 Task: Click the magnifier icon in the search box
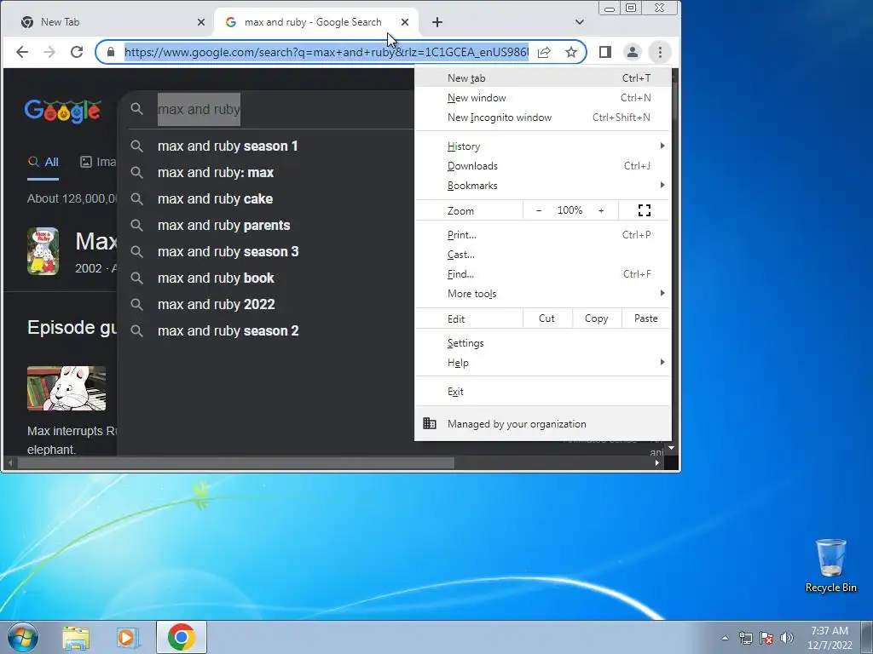coord(137,109)
